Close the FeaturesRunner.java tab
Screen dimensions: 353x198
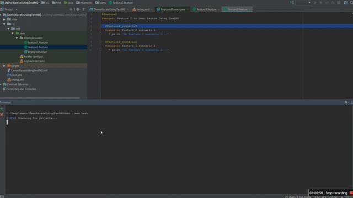(x=188, y=9)
